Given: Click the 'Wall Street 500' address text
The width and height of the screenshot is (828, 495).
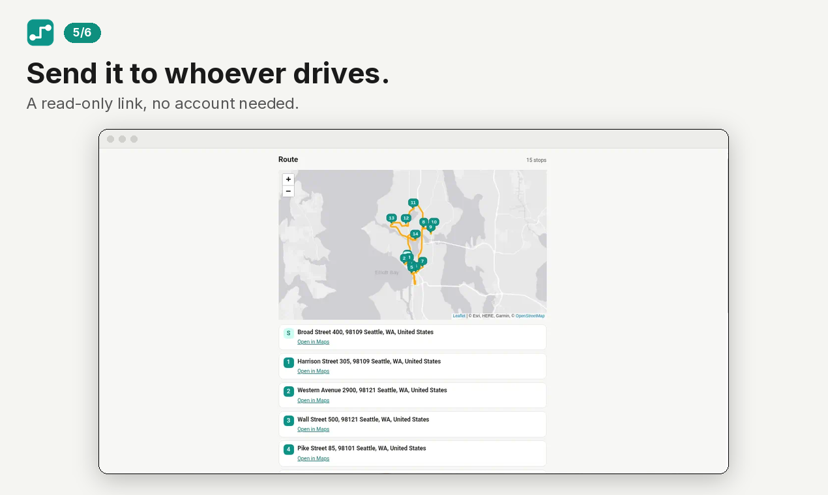Looking at the screenshot, I should coord(363,419).
